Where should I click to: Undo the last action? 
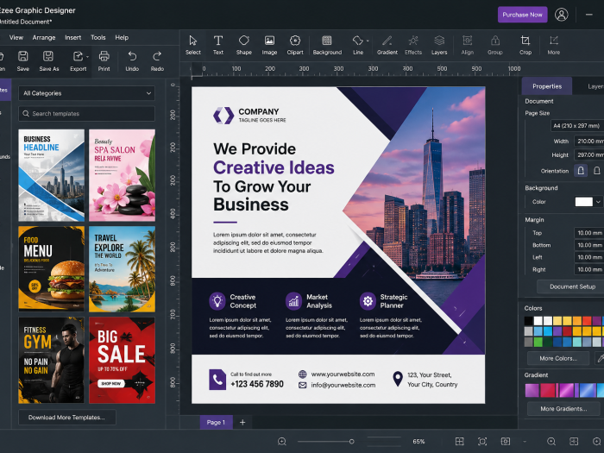point(132,61)
